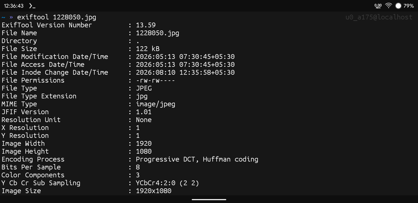Viewport: 418px width, 203px height.
Task: Tap the terminal prompt icon in status bar
Action: [x=32, y=6]
